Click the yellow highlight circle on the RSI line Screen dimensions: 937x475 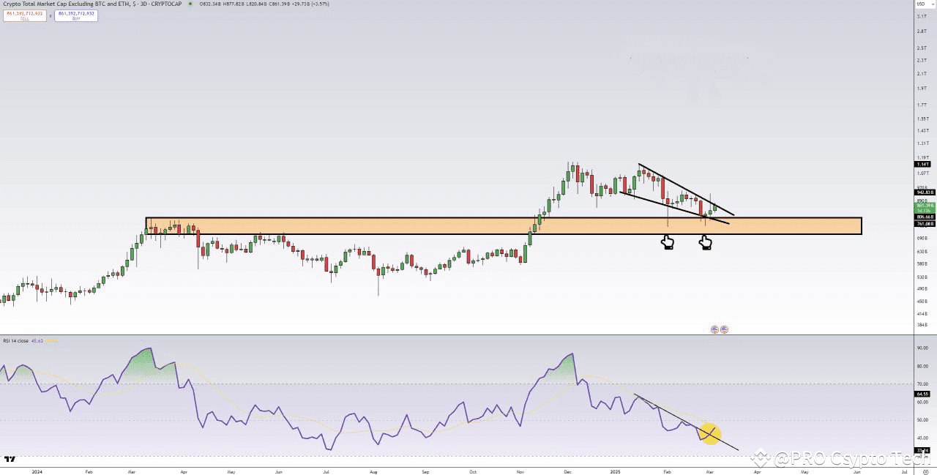click(x=709, y=433)
